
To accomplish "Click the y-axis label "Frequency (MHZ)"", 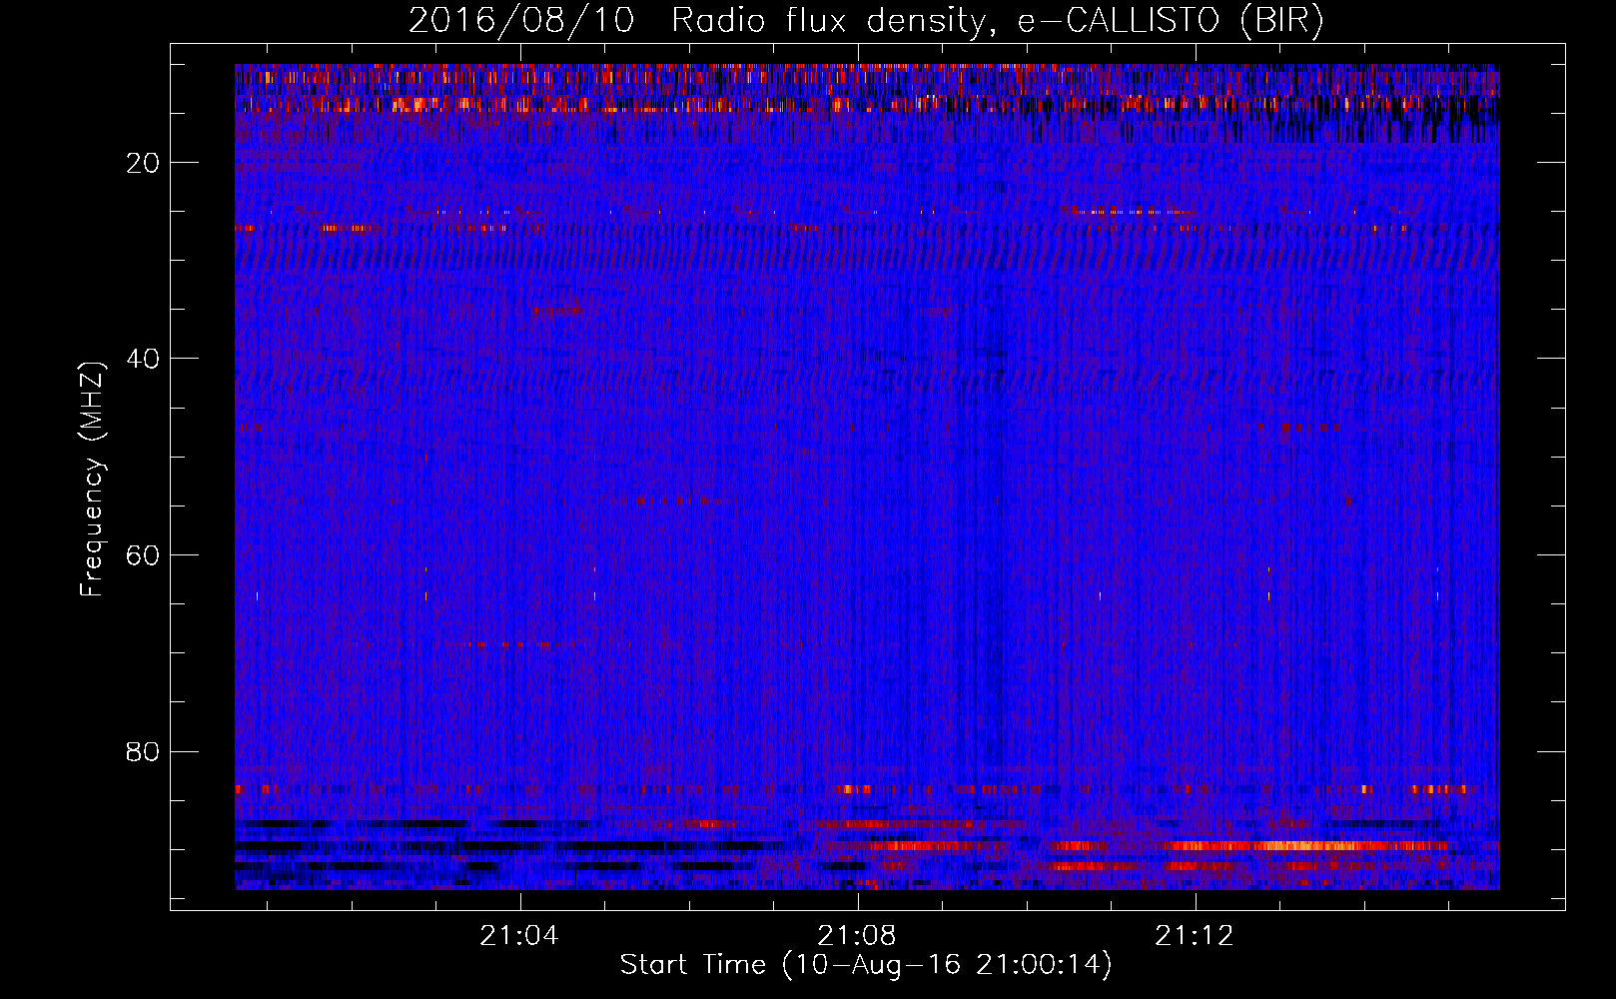I will point(92,480).
